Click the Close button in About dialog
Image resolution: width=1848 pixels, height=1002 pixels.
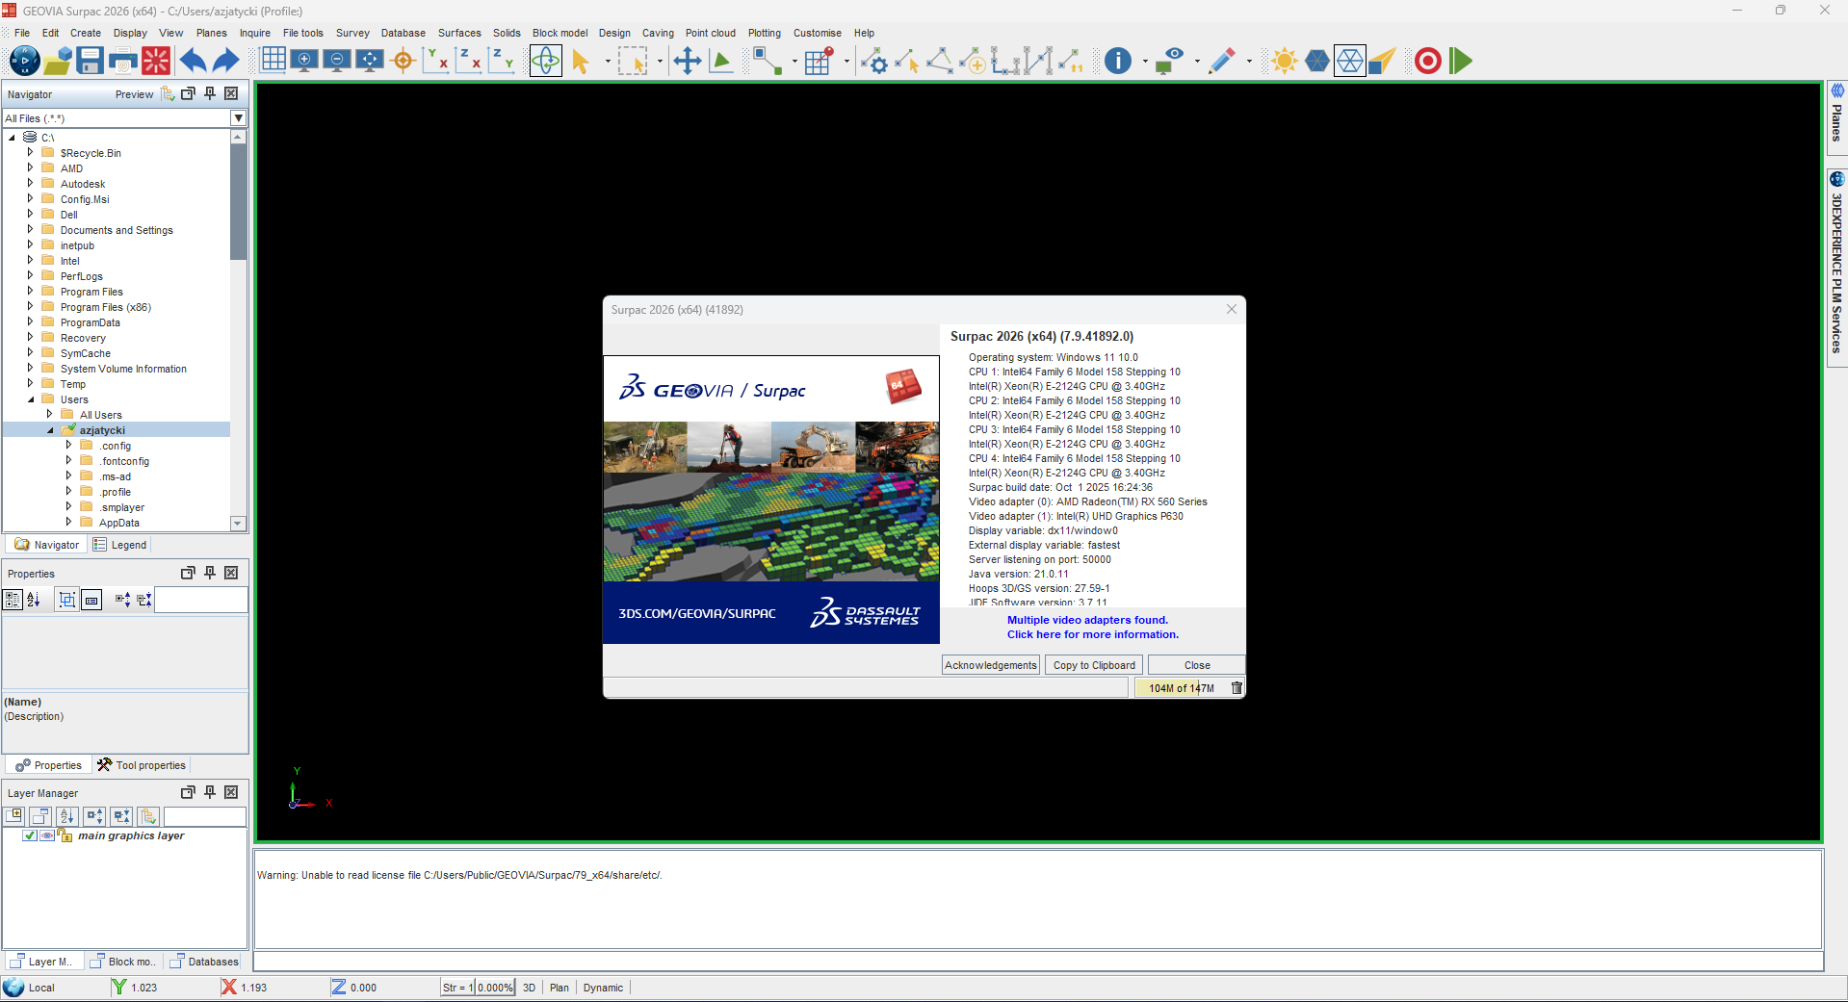coord(1197,665)
